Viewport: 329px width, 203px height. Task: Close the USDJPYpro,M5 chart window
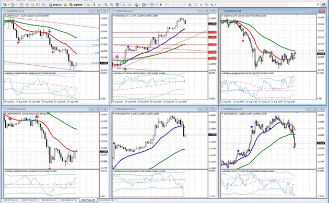[322, 11]
